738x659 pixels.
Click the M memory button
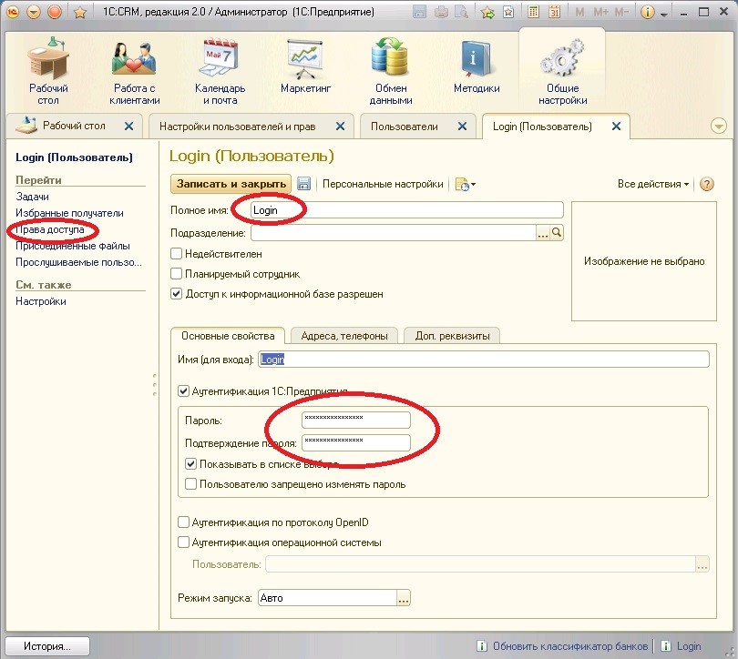pyautogui.click(x=579, y=12)
